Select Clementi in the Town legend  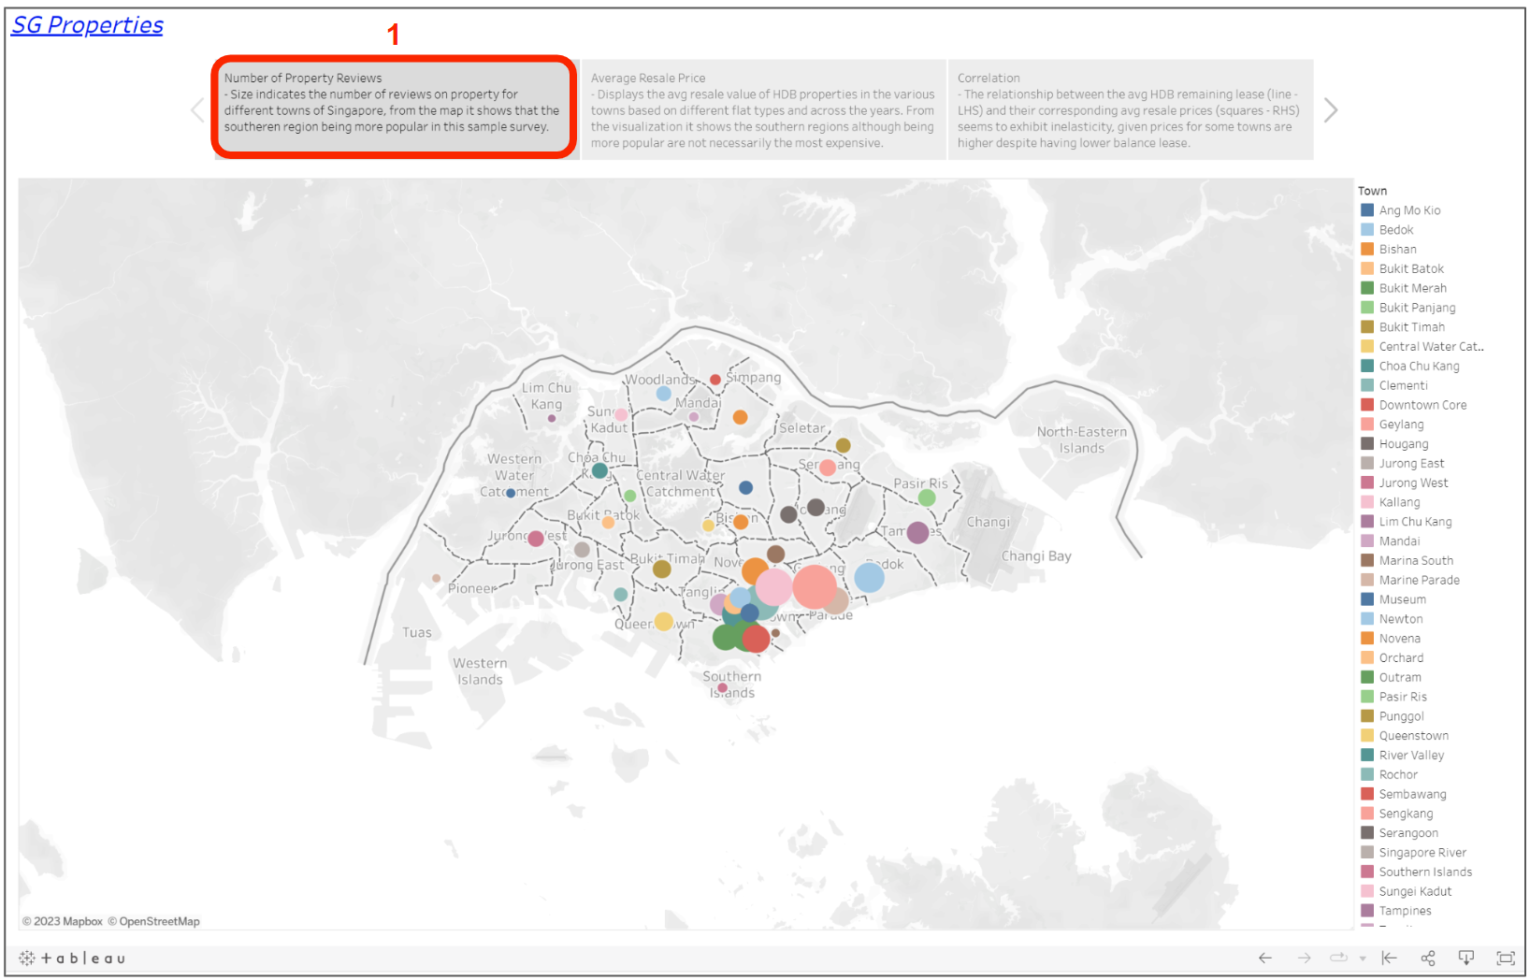(x=1403, y=385)
